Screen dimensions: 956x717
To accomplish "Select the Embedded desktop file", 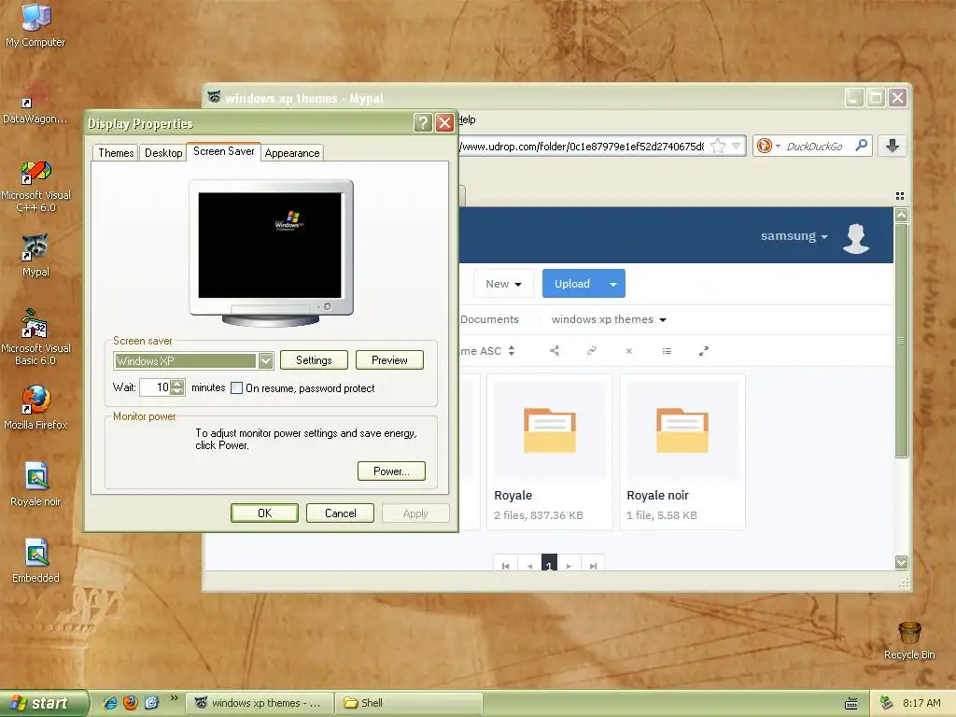I will tap(35, 561).
